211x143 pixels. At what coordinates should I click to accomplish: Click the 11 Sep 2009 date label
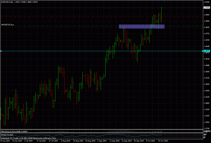click(x=114, y=141)
